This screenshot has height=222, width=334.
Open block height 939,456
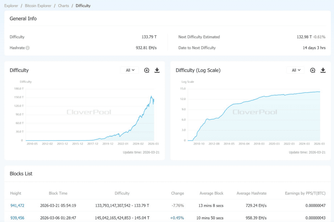tap(17, 218)
